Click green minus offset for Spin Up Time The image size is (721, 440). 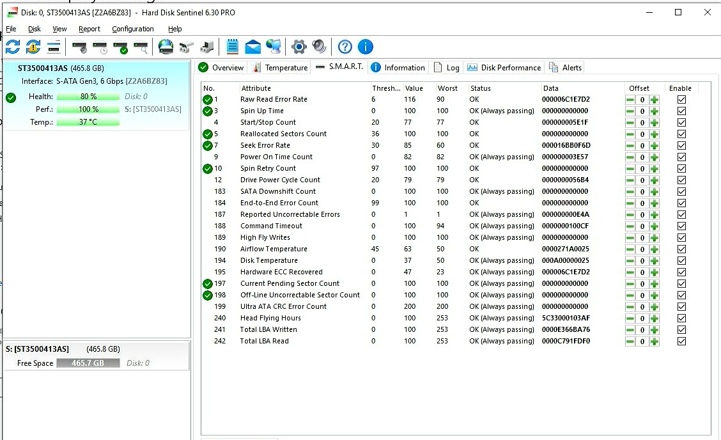630,111
